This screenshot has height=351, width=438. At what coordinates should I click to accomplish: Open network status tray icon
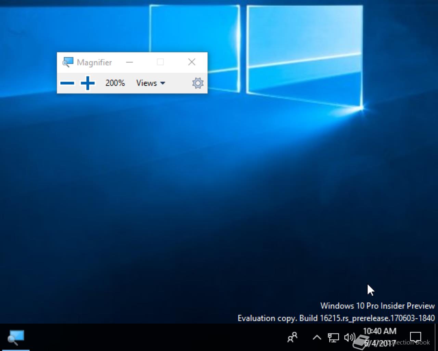[x=333, y=338]
